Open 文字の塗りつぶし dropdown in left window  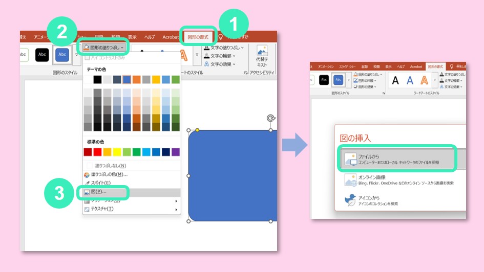tap(223, 48)
